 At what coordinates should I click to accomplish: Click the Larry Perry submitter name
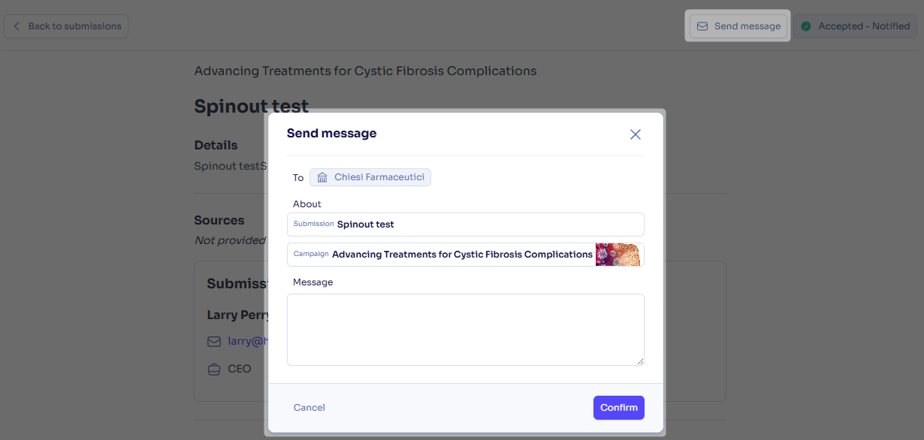coord(237,315)
